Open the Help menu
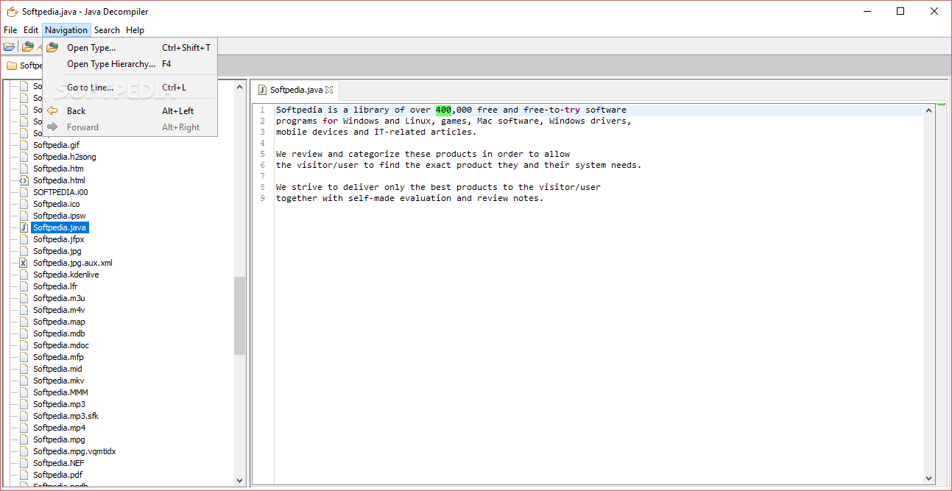The width and height of the screenshot is (952, 491). (135, 30)
